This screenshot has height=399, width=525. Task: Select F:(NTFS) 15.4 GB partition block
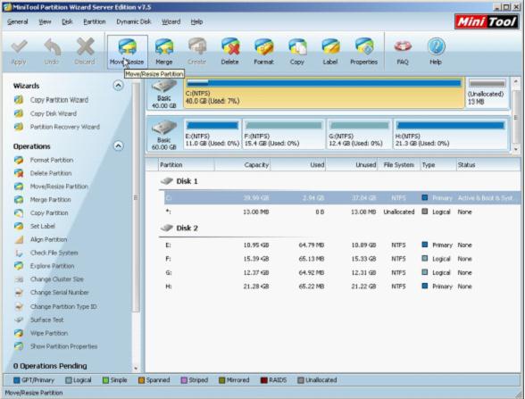pos(284,134)
